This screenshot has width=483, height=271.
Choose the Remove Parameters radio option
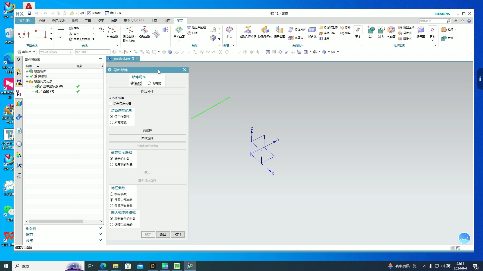(112, 194)
